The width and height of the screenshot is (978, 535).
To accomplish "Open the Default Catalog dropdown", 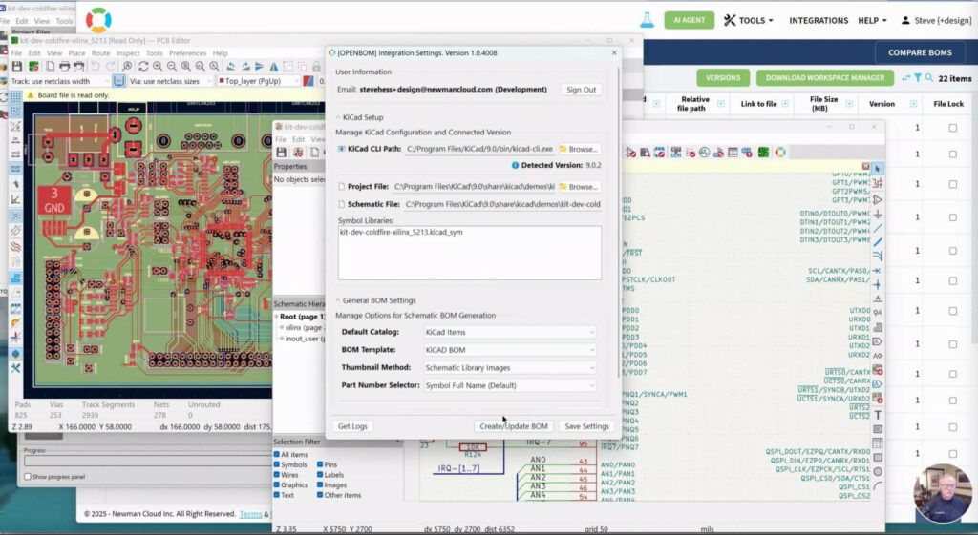I will pos(510,333).
